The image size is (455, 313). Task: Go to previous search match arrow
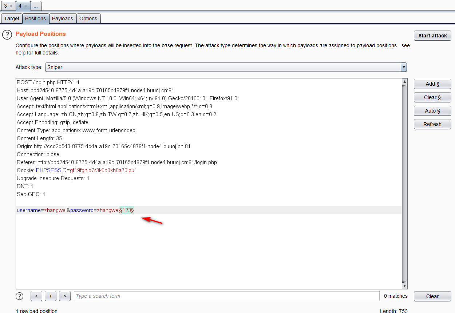pyautogui.click(x=36, y=296)
